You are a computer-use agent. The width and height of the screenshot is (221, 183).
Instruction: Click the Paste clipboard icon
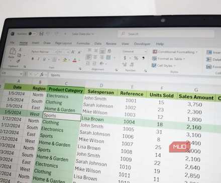pos(12,52)
